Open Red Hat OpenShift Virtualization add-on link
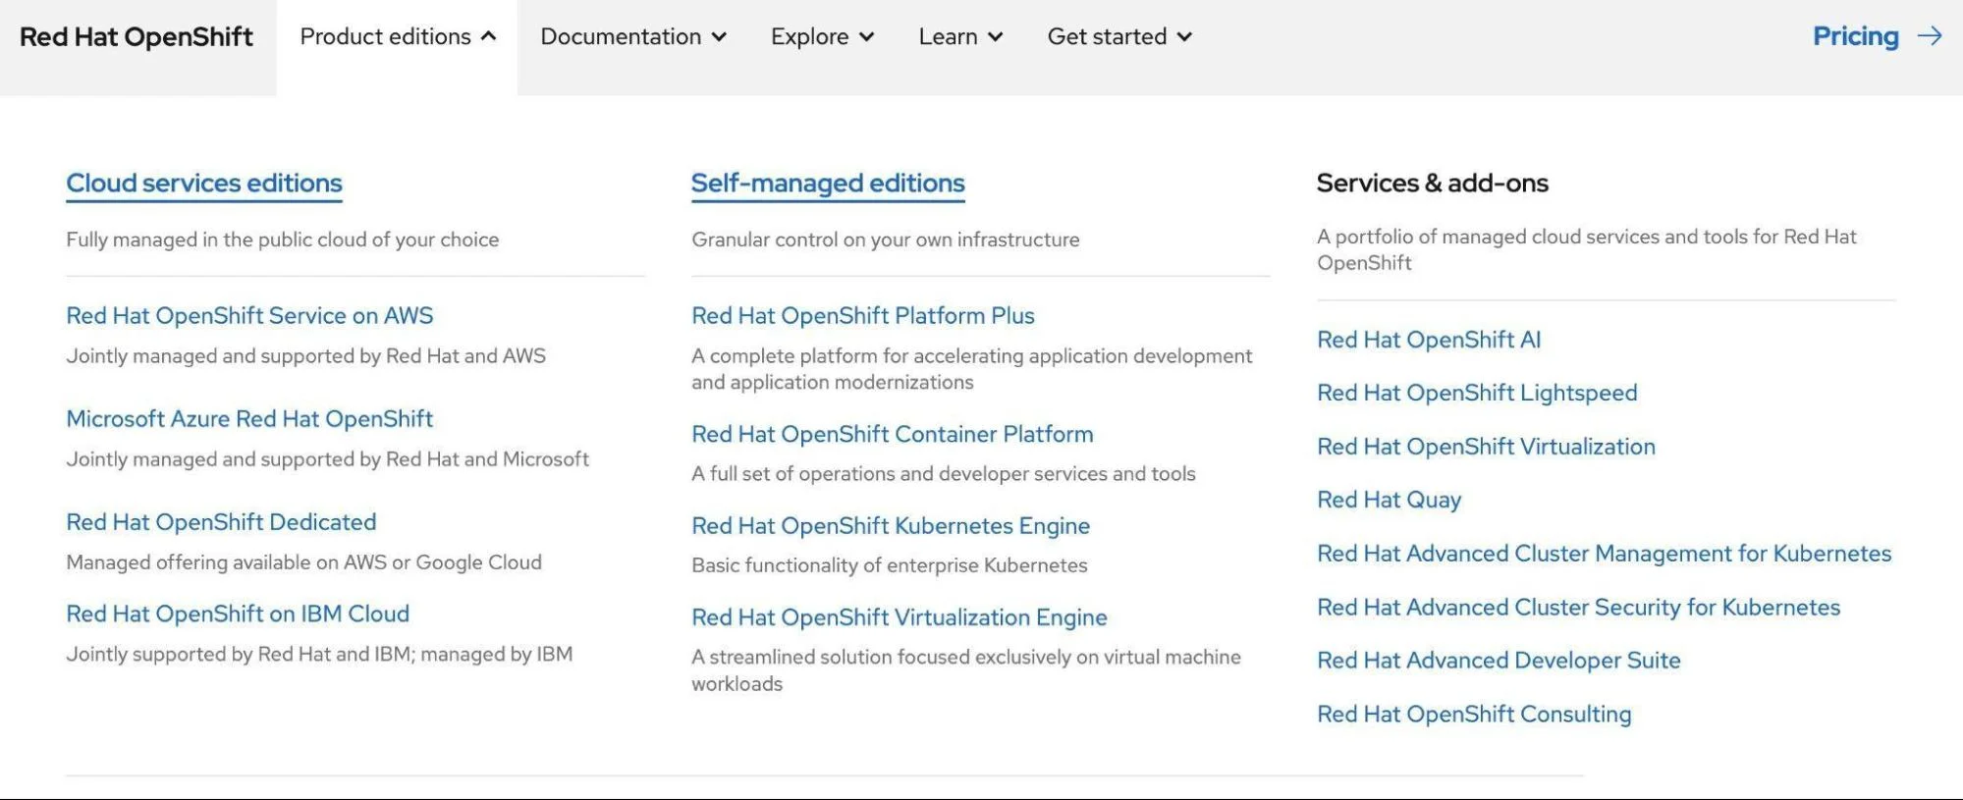 click(x=1486, y=447)
